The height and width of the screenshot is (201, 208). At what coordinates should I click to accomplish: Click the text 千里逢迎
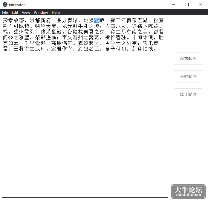[35, 43]
